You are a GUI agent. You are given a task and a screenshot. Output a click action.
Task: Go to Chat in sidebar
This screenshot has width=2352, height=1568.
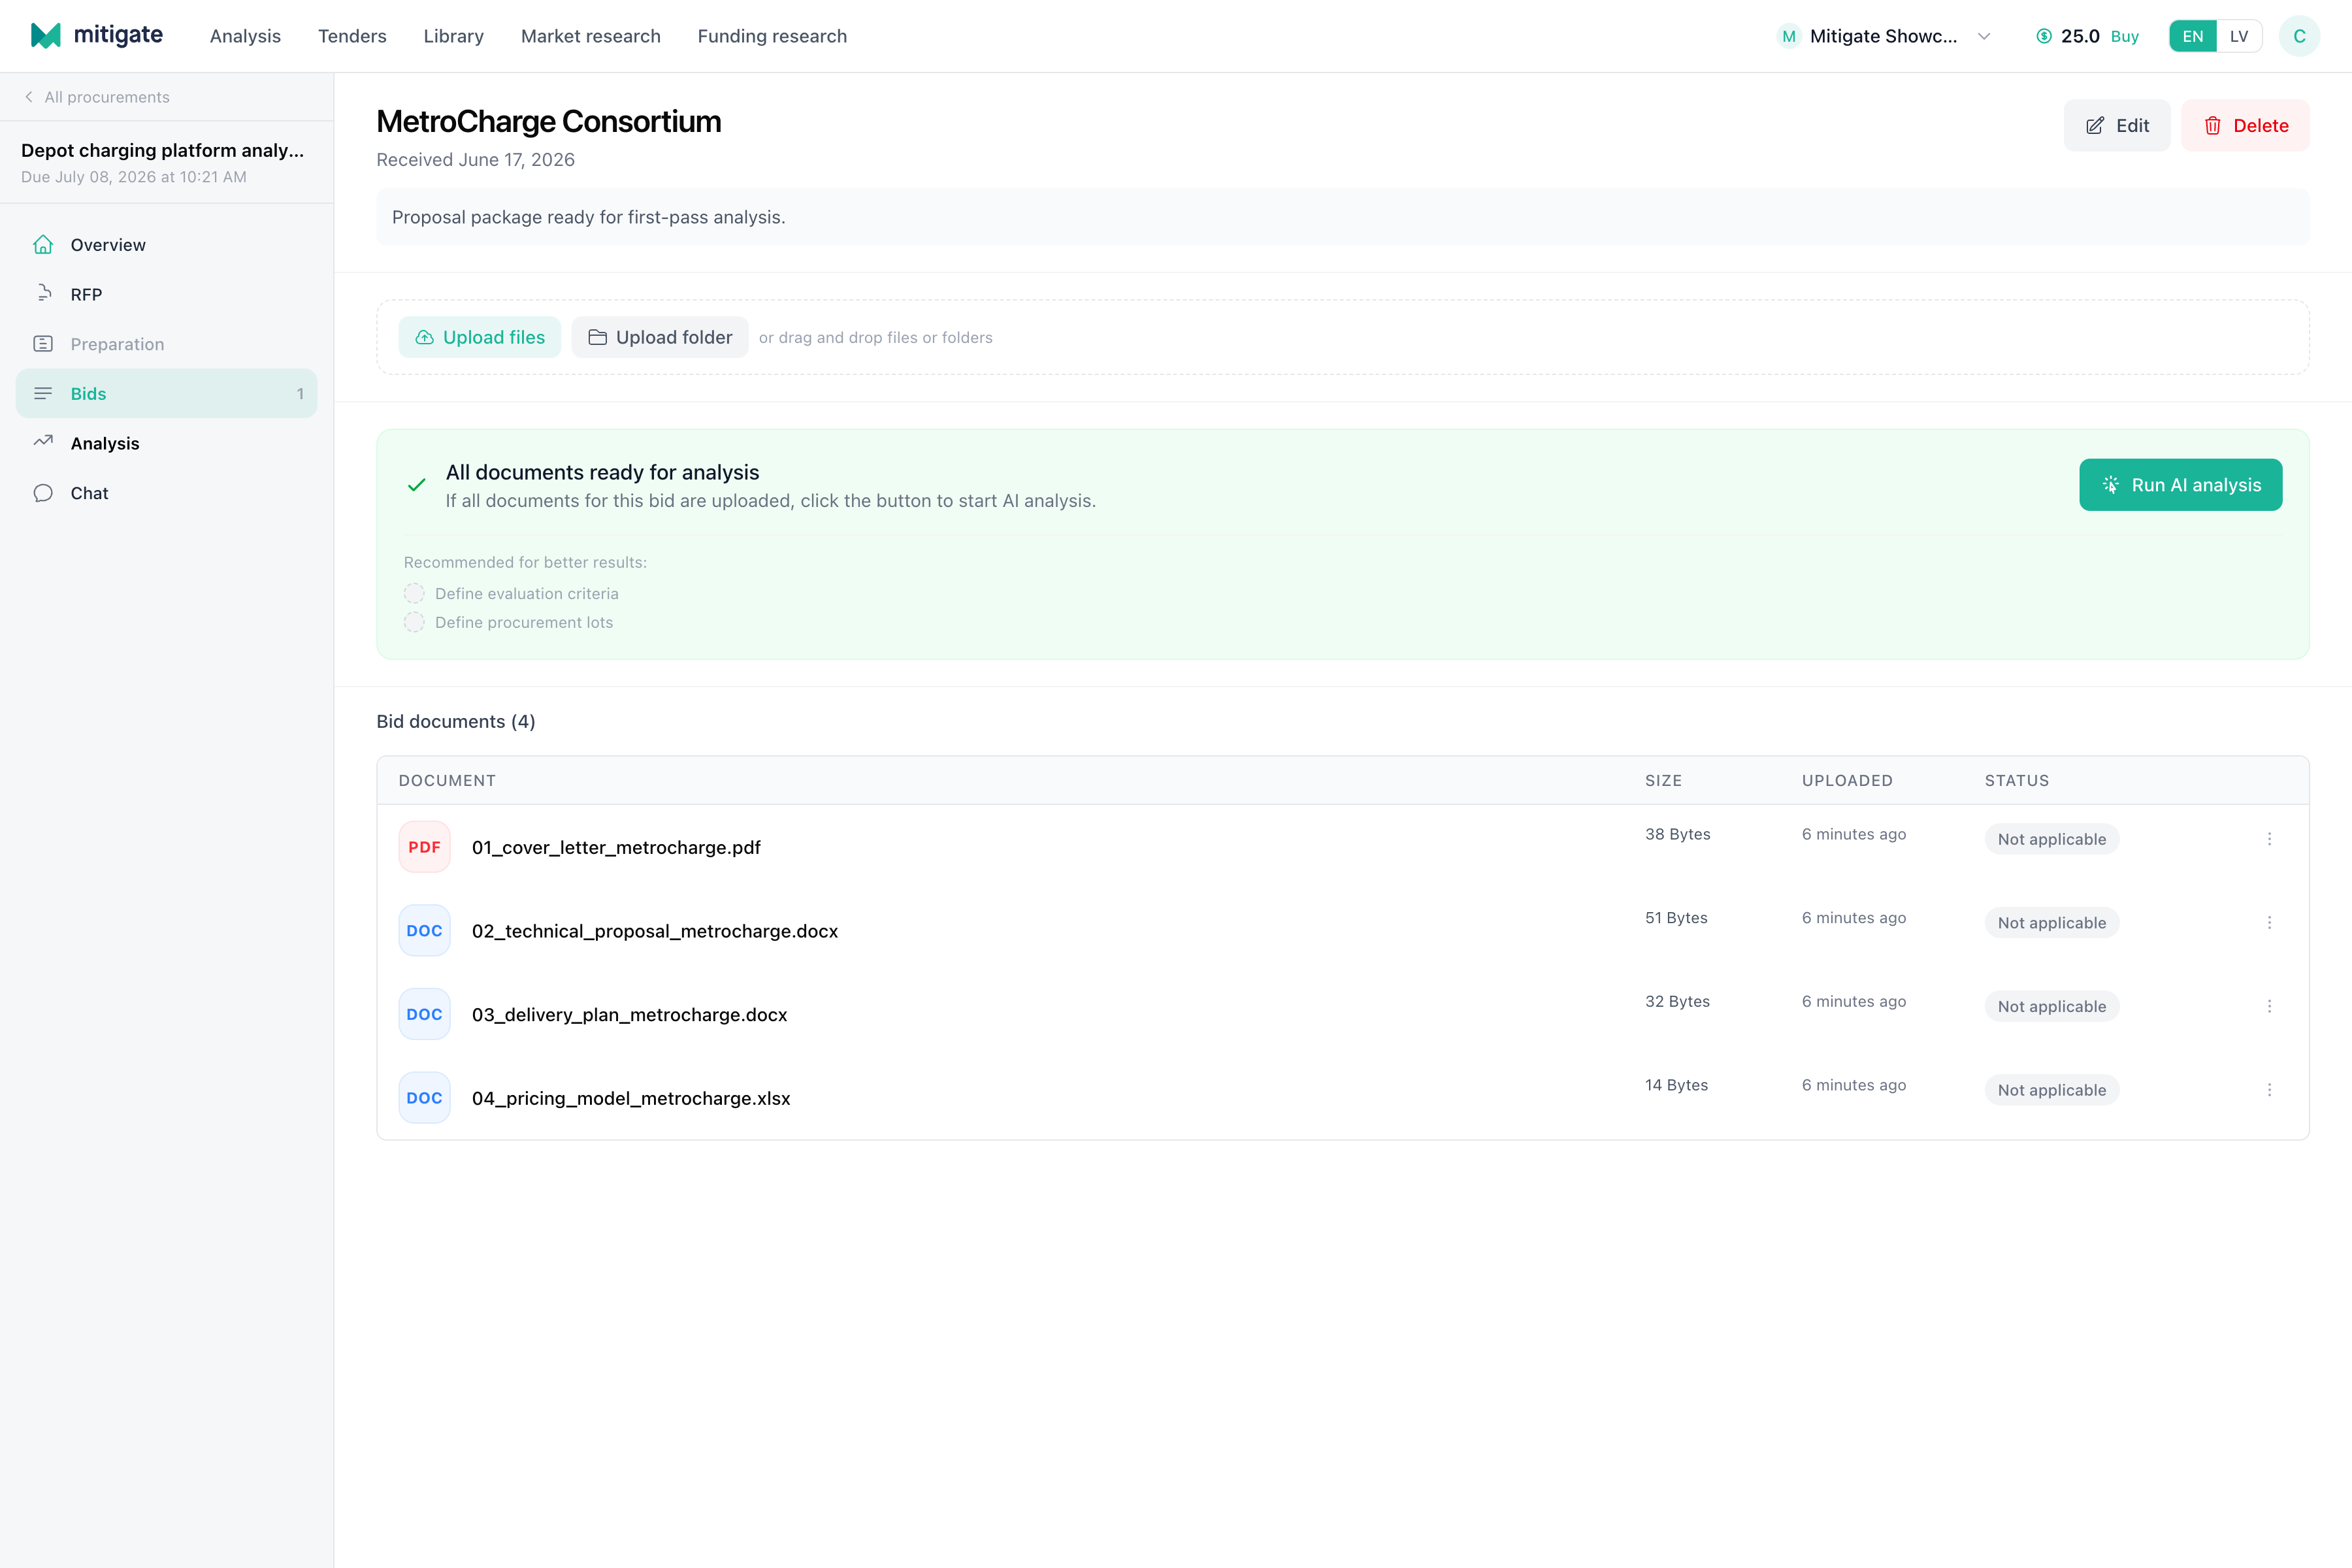[x=166, y=493]
